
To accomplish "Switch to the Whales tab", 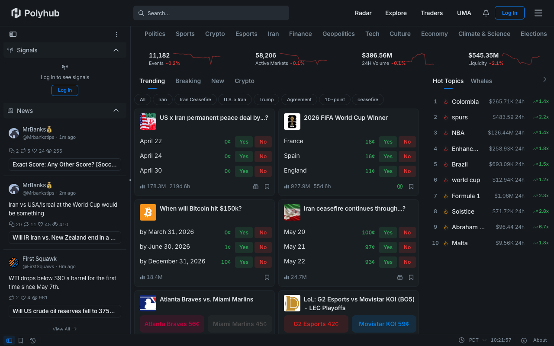I will (481, 81).
